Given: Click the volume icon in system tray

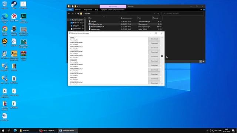Looking at the screenshot, I should click(216, 130).
